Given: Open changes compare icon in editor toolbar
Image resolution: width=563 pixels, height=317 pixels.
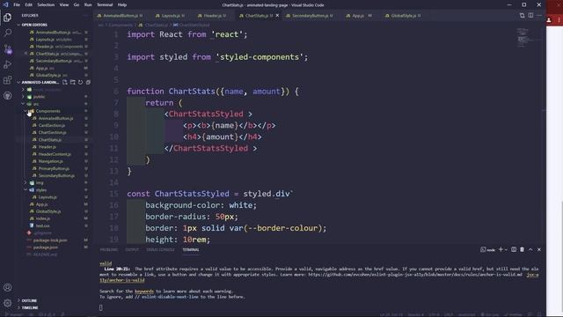Looking at the screenshot, I should pos(522,16).
